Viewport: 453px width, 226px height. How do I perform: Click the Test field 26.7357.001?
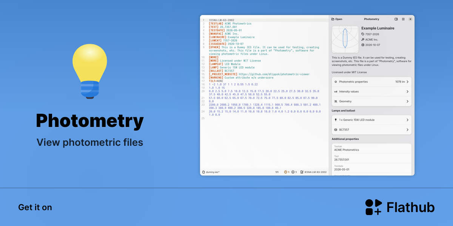point(371,158)
